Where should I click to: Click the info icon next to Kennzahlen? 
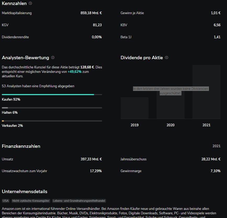coord(30,3)
